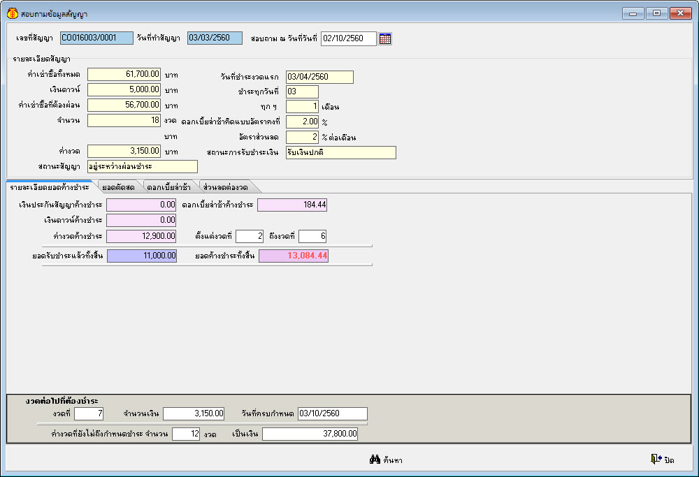
Task: Switch to the ส่วนลดต่องวด tab
Action: tap(226, 187)
